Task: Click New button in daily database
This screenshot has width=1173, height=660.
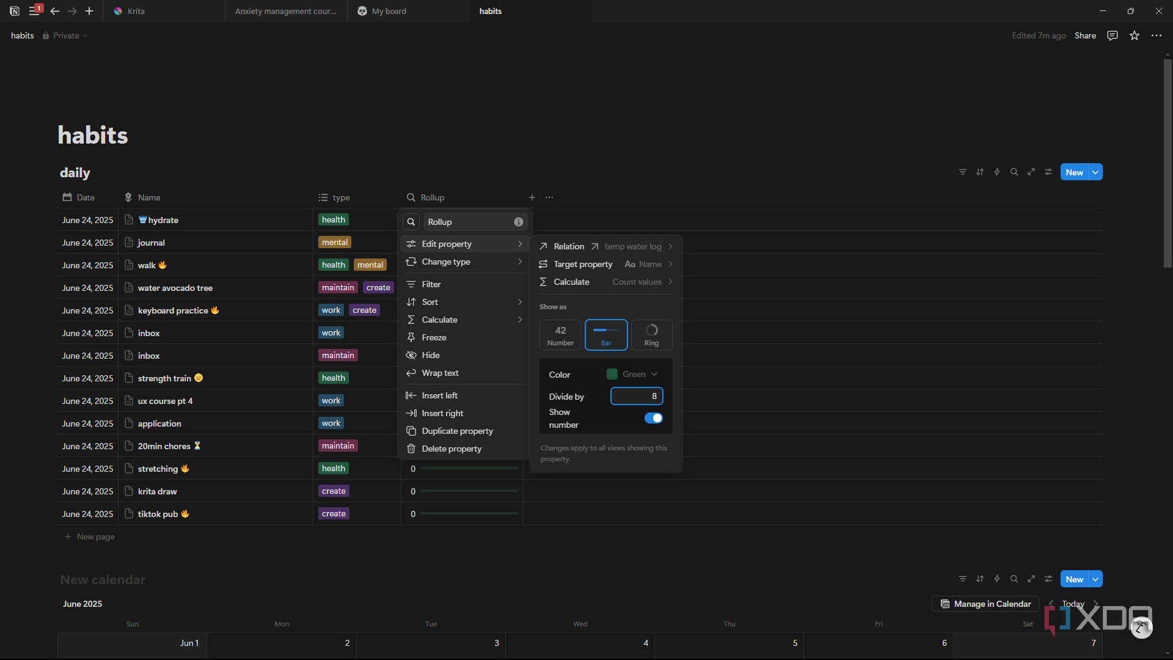Action: (1075, 172)
